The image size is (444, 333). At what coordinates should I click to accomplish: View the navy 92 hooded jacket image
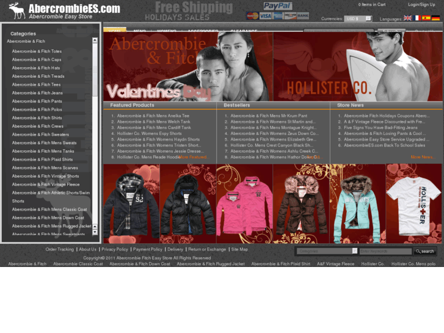[132, 203]
